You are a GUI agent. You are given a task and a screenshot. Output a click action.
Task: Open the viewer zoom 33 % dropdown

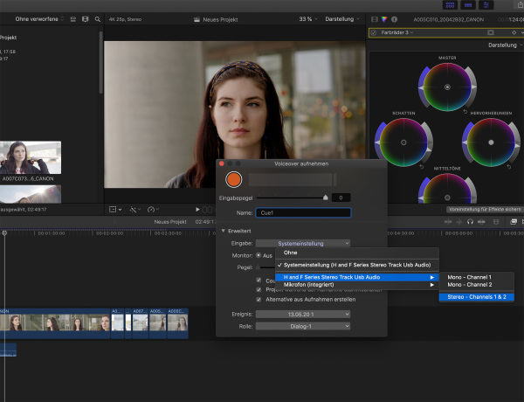[307, 19]
